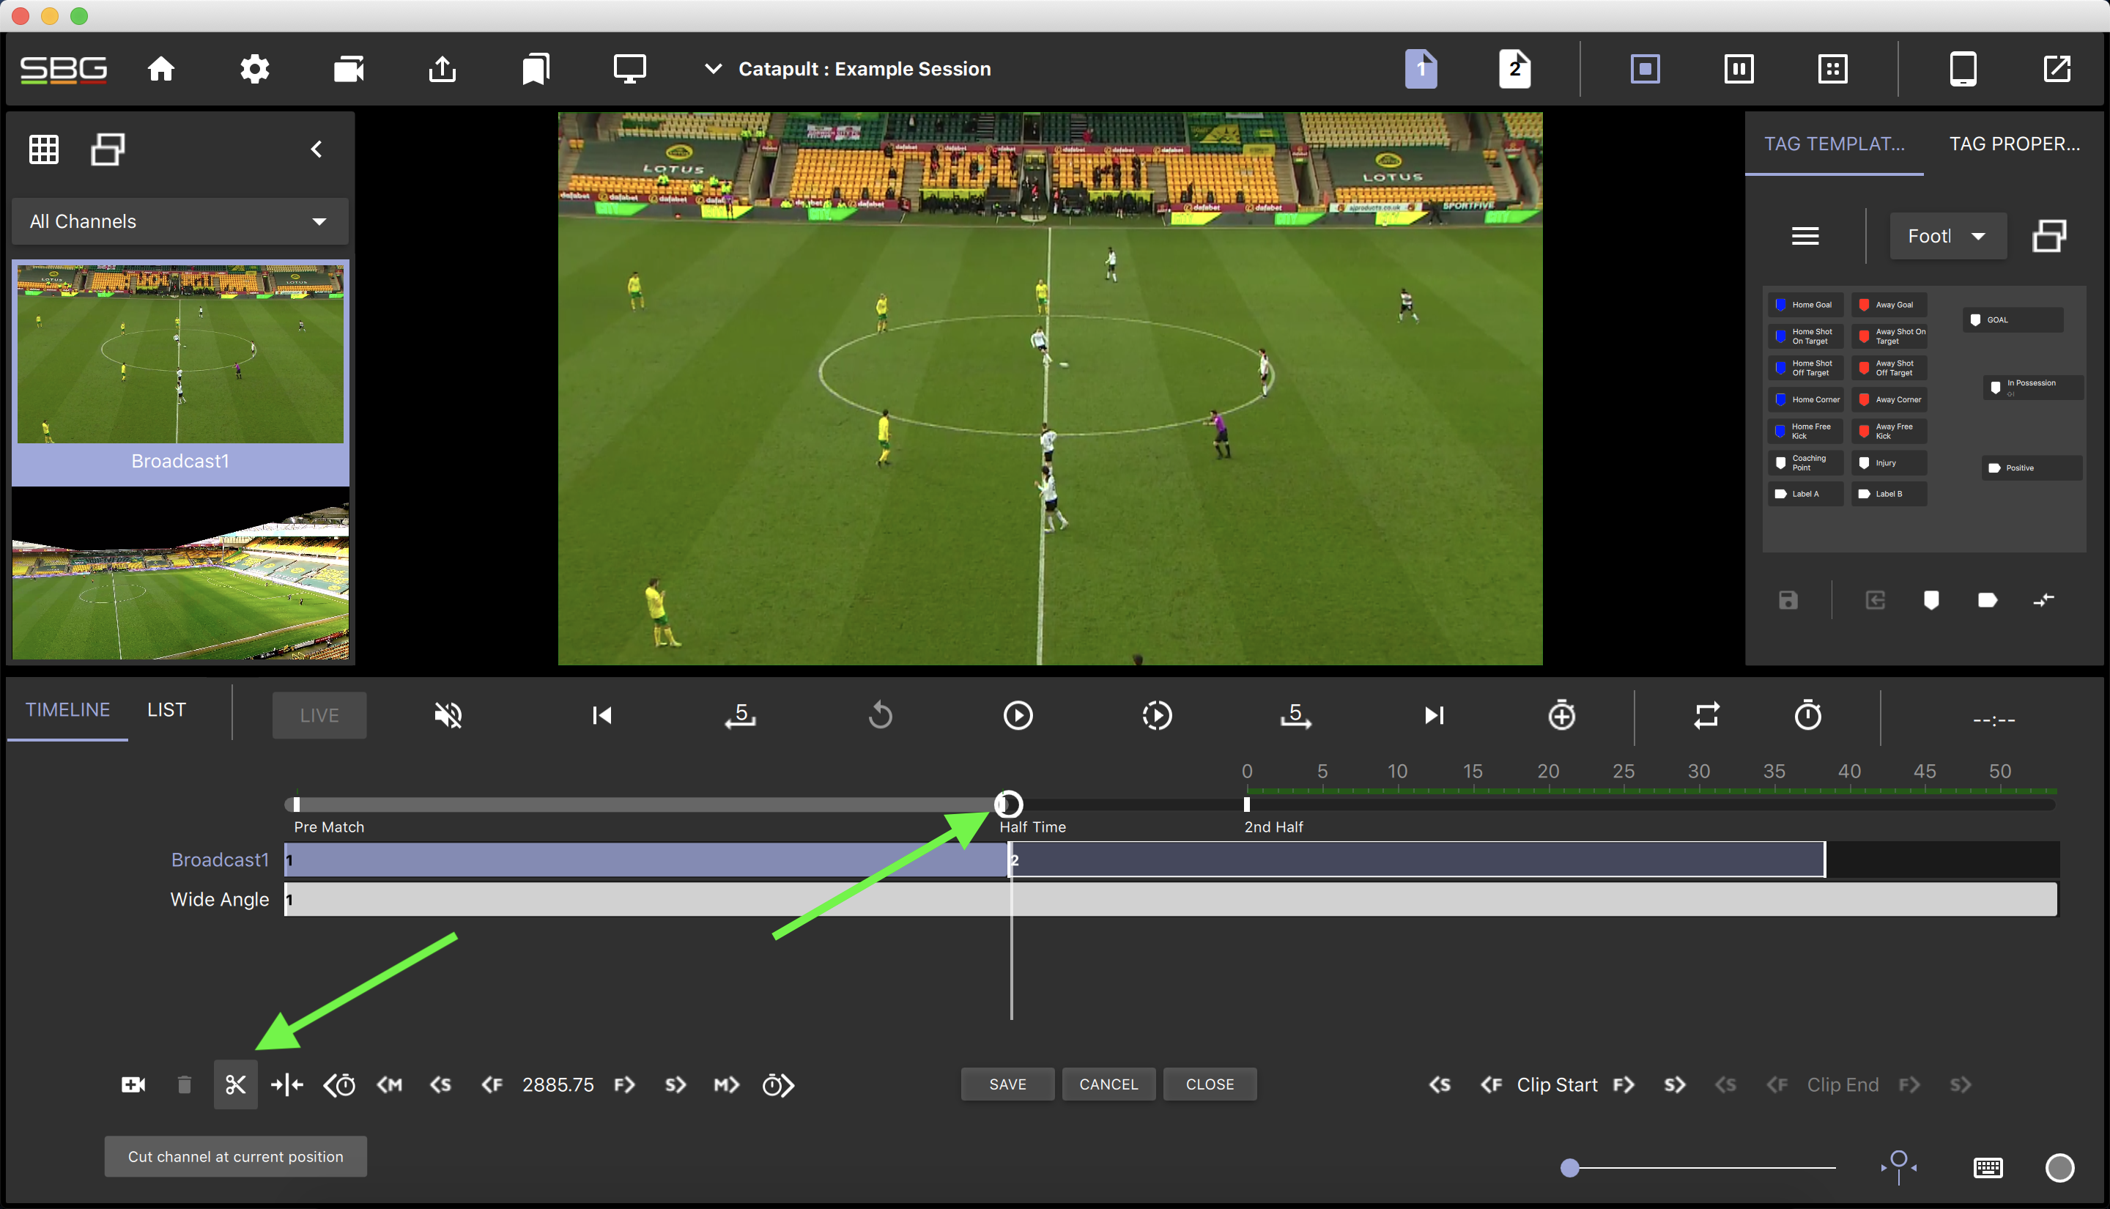Show channel grid view icon
Viewport: 2110px width, 1209px height.
click(44, 149)
